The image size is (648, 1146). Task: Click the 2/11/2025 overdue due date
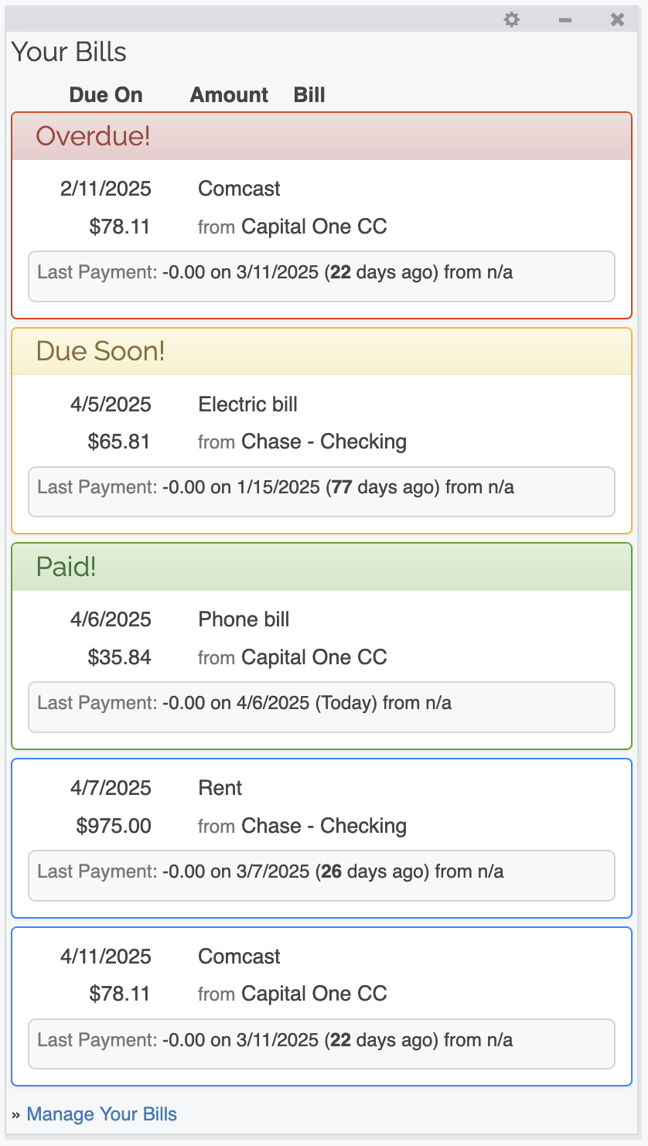click(106, 189)
